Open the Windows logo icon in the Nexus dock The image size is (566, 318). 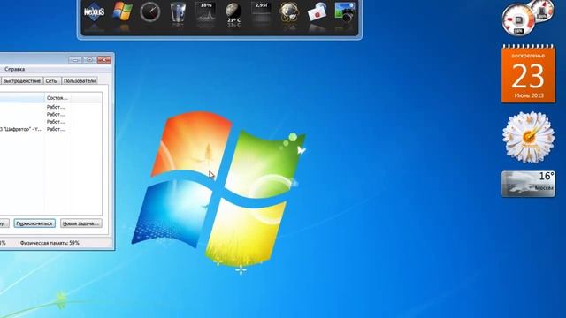point(122,11)
